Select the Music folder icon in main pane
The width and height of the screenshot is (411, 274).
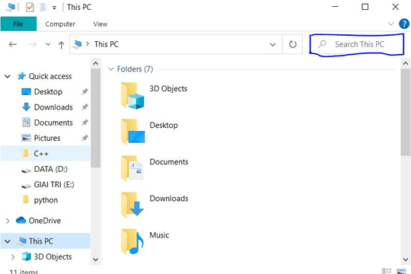point(132,241)
